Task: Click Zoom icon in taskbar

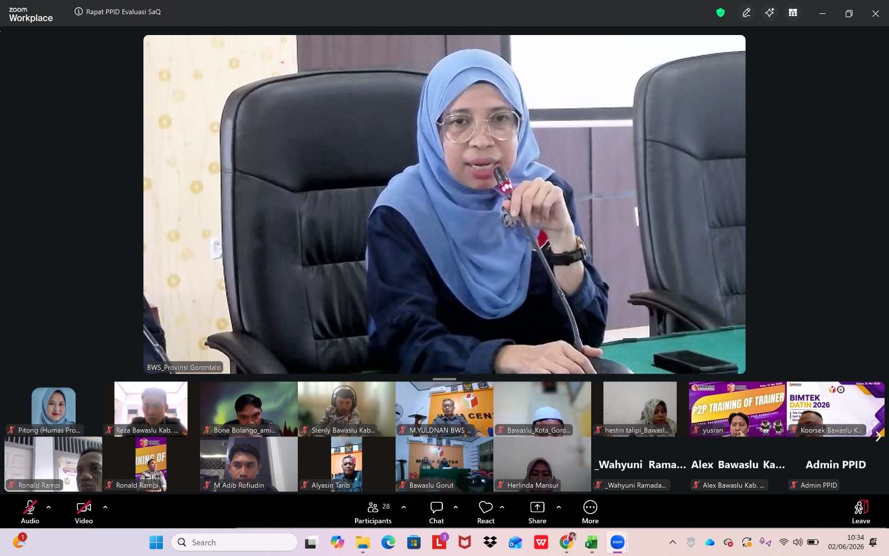Action: [x=617, y=542]
